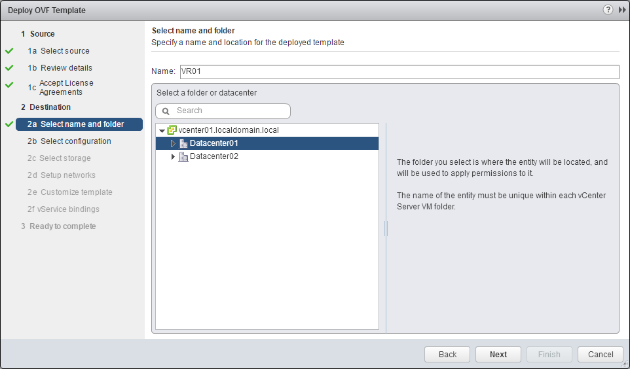Open the help question mark icon
630x369 pixels.
(608, 10)
